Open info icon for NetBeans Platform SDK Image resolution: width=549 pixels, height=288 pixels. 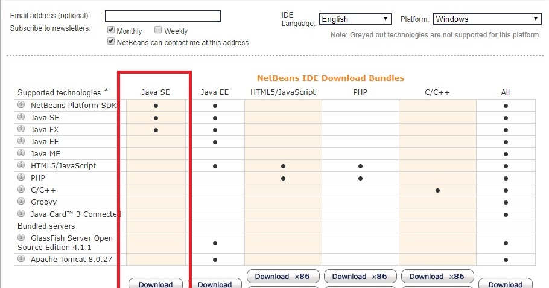pos(21,105)
